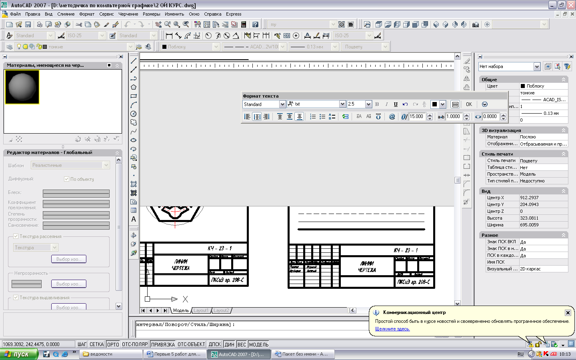Toggle ОРТО mode in the status bar
The width and height of the screenshot is (576, 360).
[x=113, y=344]
